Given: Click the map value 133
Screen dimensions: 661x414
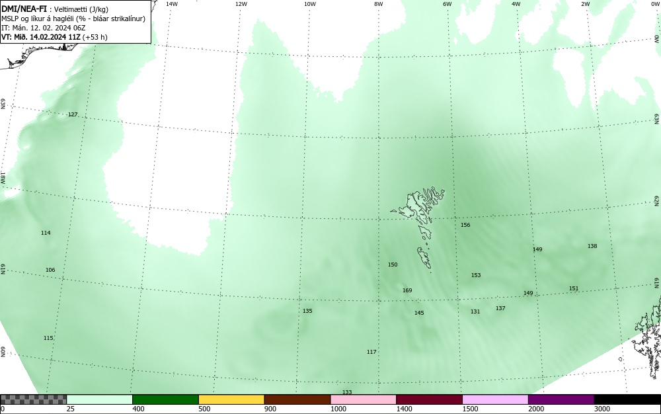Looking at the screenshot, I should coord(347,392).
